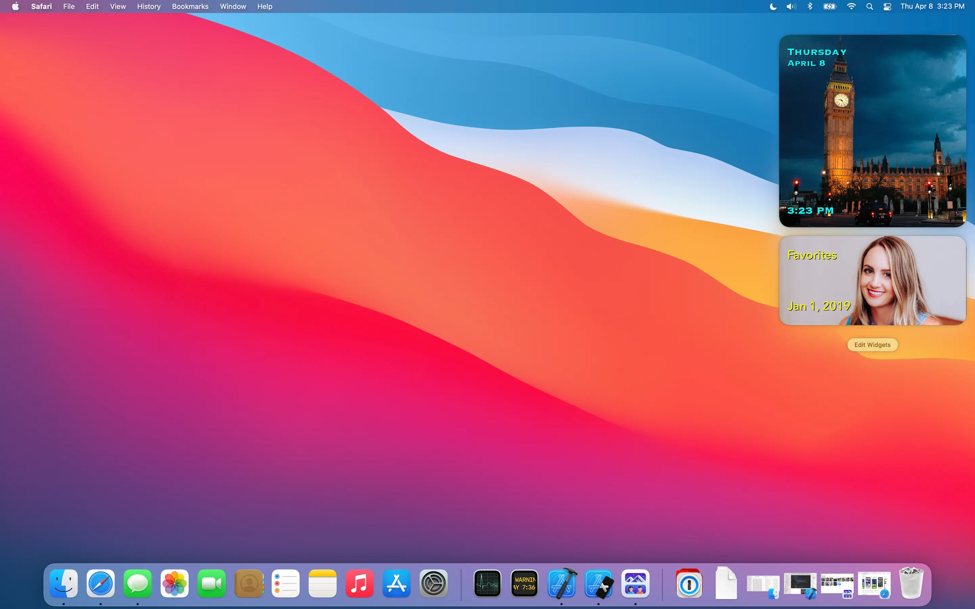Viewport: 975px width, 609px height.
Task: Open Messages from the Dock
Action: [x=137, y=583]
